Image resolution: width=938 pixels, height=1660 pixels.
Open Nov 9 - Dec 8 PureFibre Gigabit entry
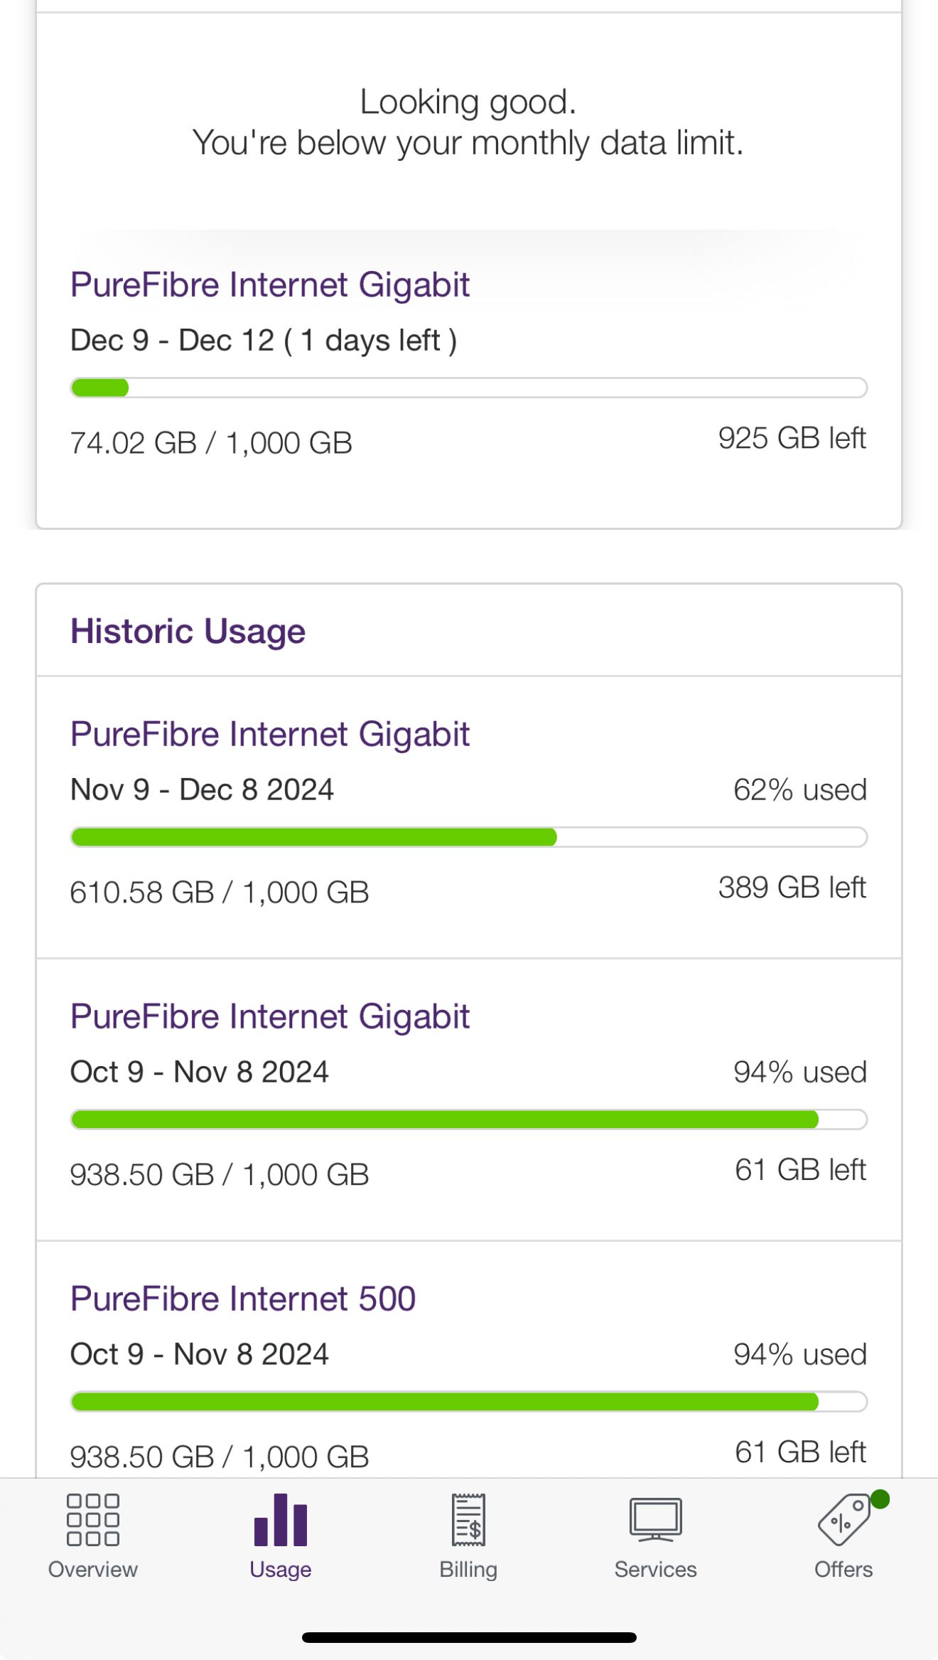pos(270,735)
